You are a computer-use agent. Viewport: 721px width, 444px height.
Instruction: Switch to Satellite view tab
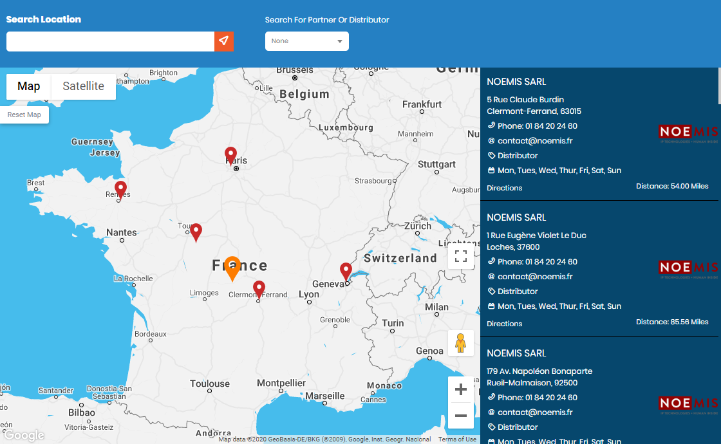83,86
